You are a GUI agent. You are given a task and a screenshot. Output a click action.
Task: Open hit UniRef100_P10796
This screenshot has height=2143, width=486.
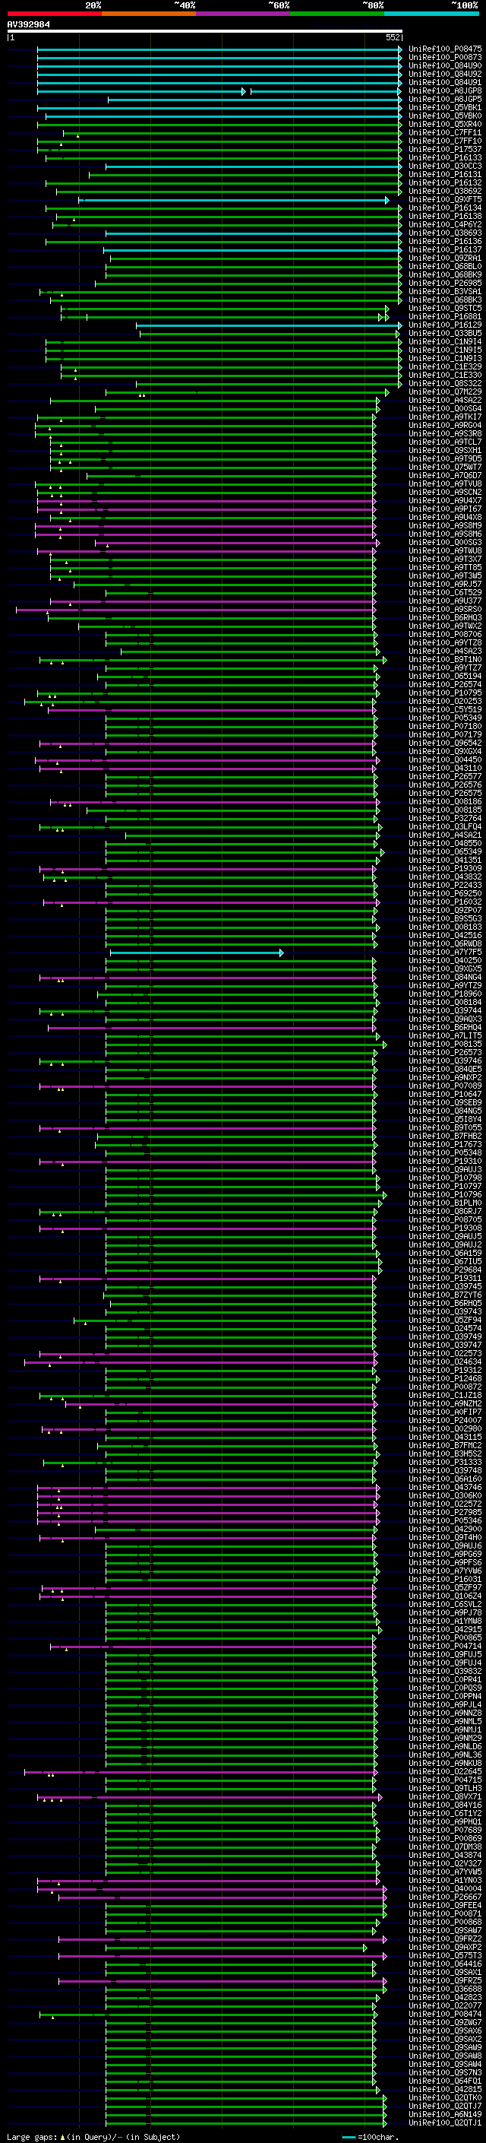click(445, 1194)
